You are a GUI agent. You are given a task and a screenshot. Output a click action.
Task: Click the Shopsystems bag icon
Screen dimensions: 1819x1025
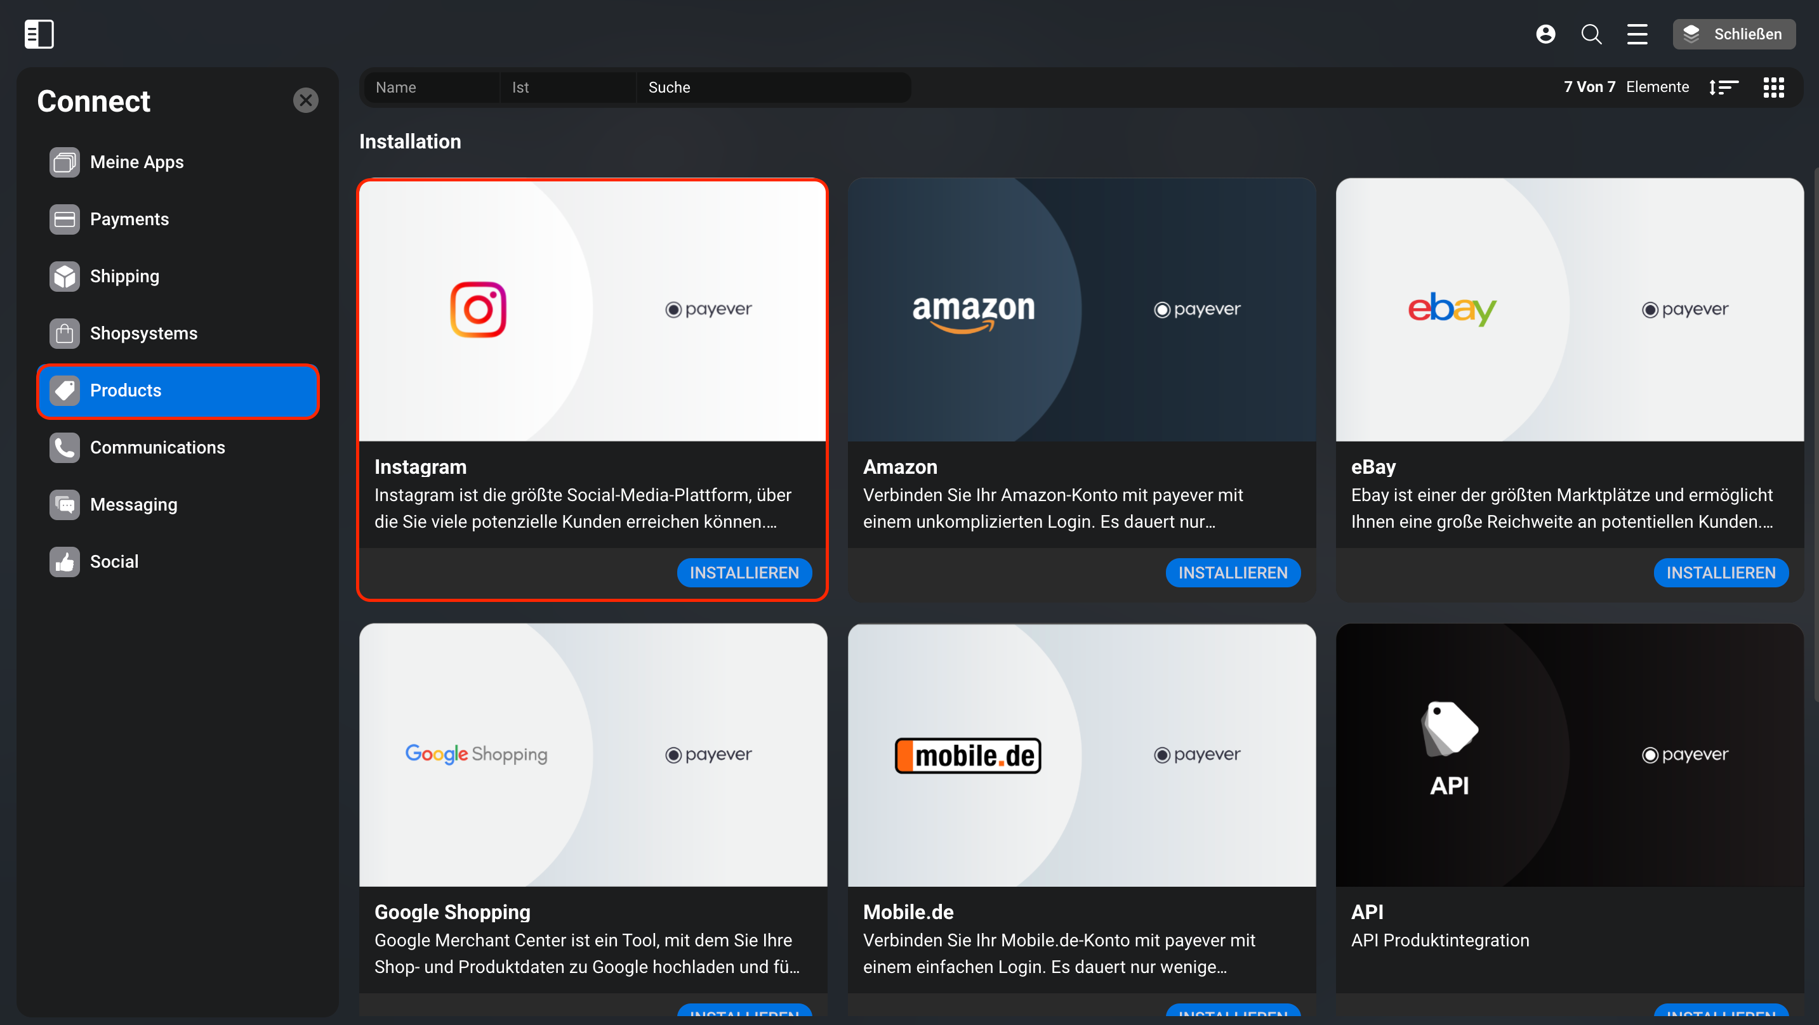(x=64, y=333)
